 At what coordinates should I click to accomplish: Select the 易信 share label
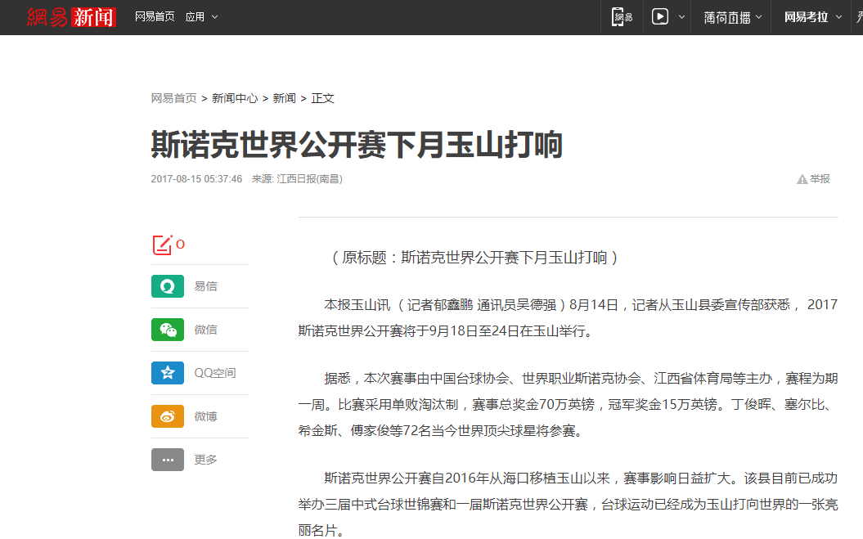click(206, 286)
